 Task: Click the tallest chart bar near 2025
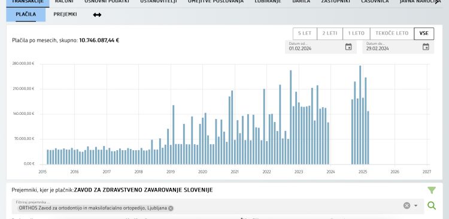(x=360, y=115)
